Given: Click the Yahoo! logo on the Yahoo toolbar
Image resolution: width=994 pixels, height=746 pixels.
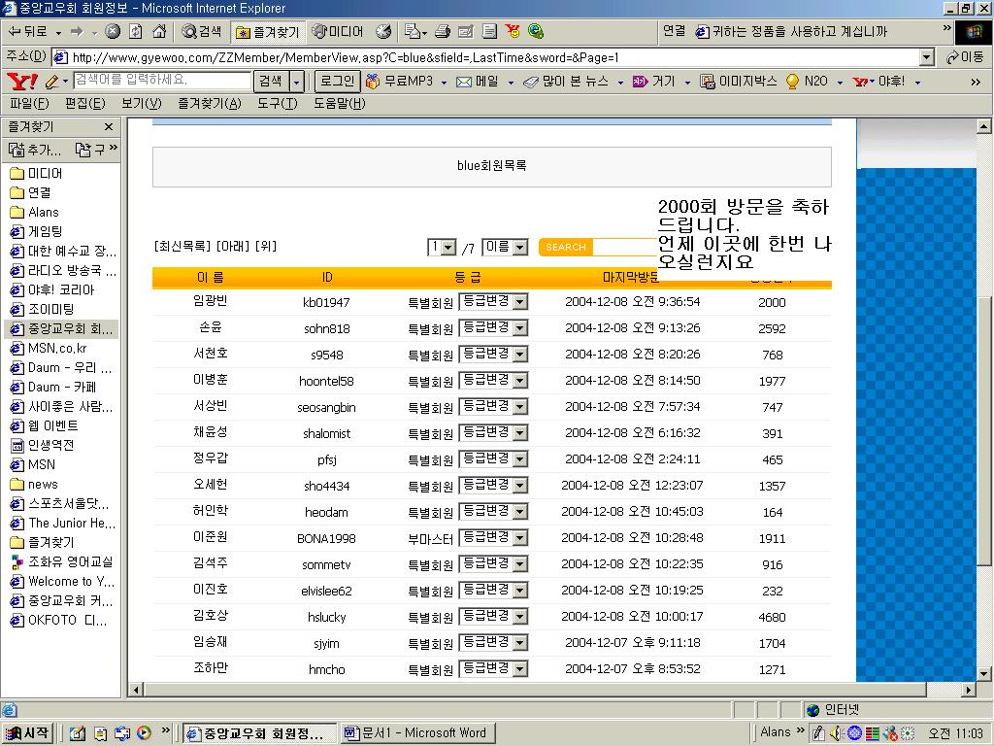Looking at the screenshot, I should point(21,82).
